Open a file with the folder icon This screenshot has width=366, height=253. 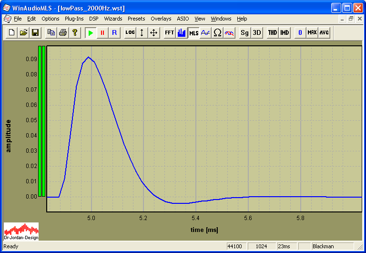click(x=23, y=32)
